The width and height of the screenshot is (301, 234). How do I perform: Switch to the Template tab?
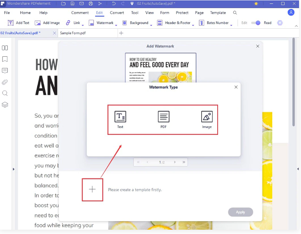pyautogui.click(x=218, y=12)
